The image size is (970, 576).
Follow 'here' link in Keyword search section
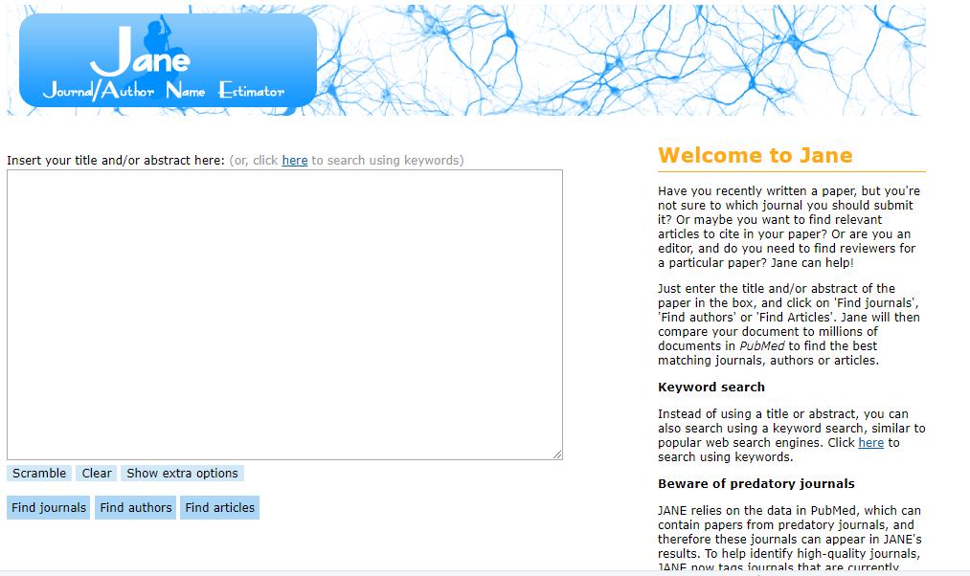tap(871, 442)
